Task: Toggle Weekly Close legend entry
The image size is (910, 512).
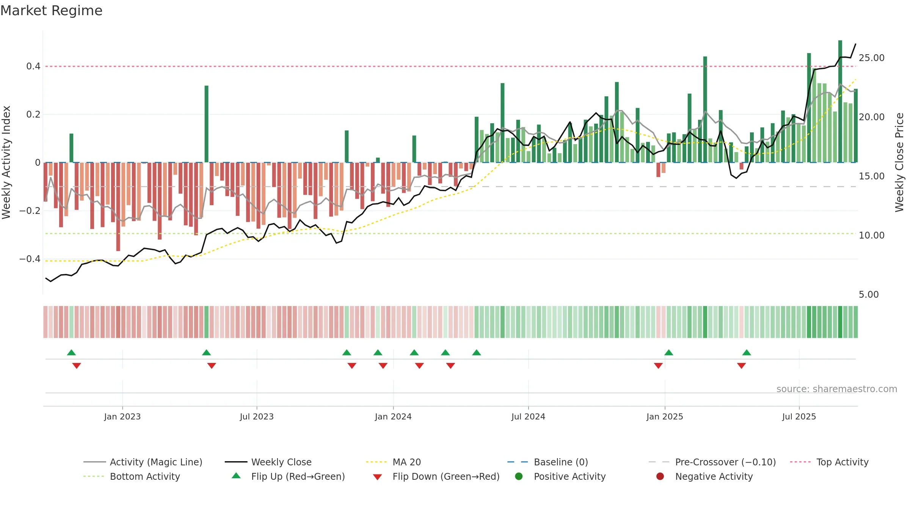Action: pyautogui.click(x=268, y=462)
